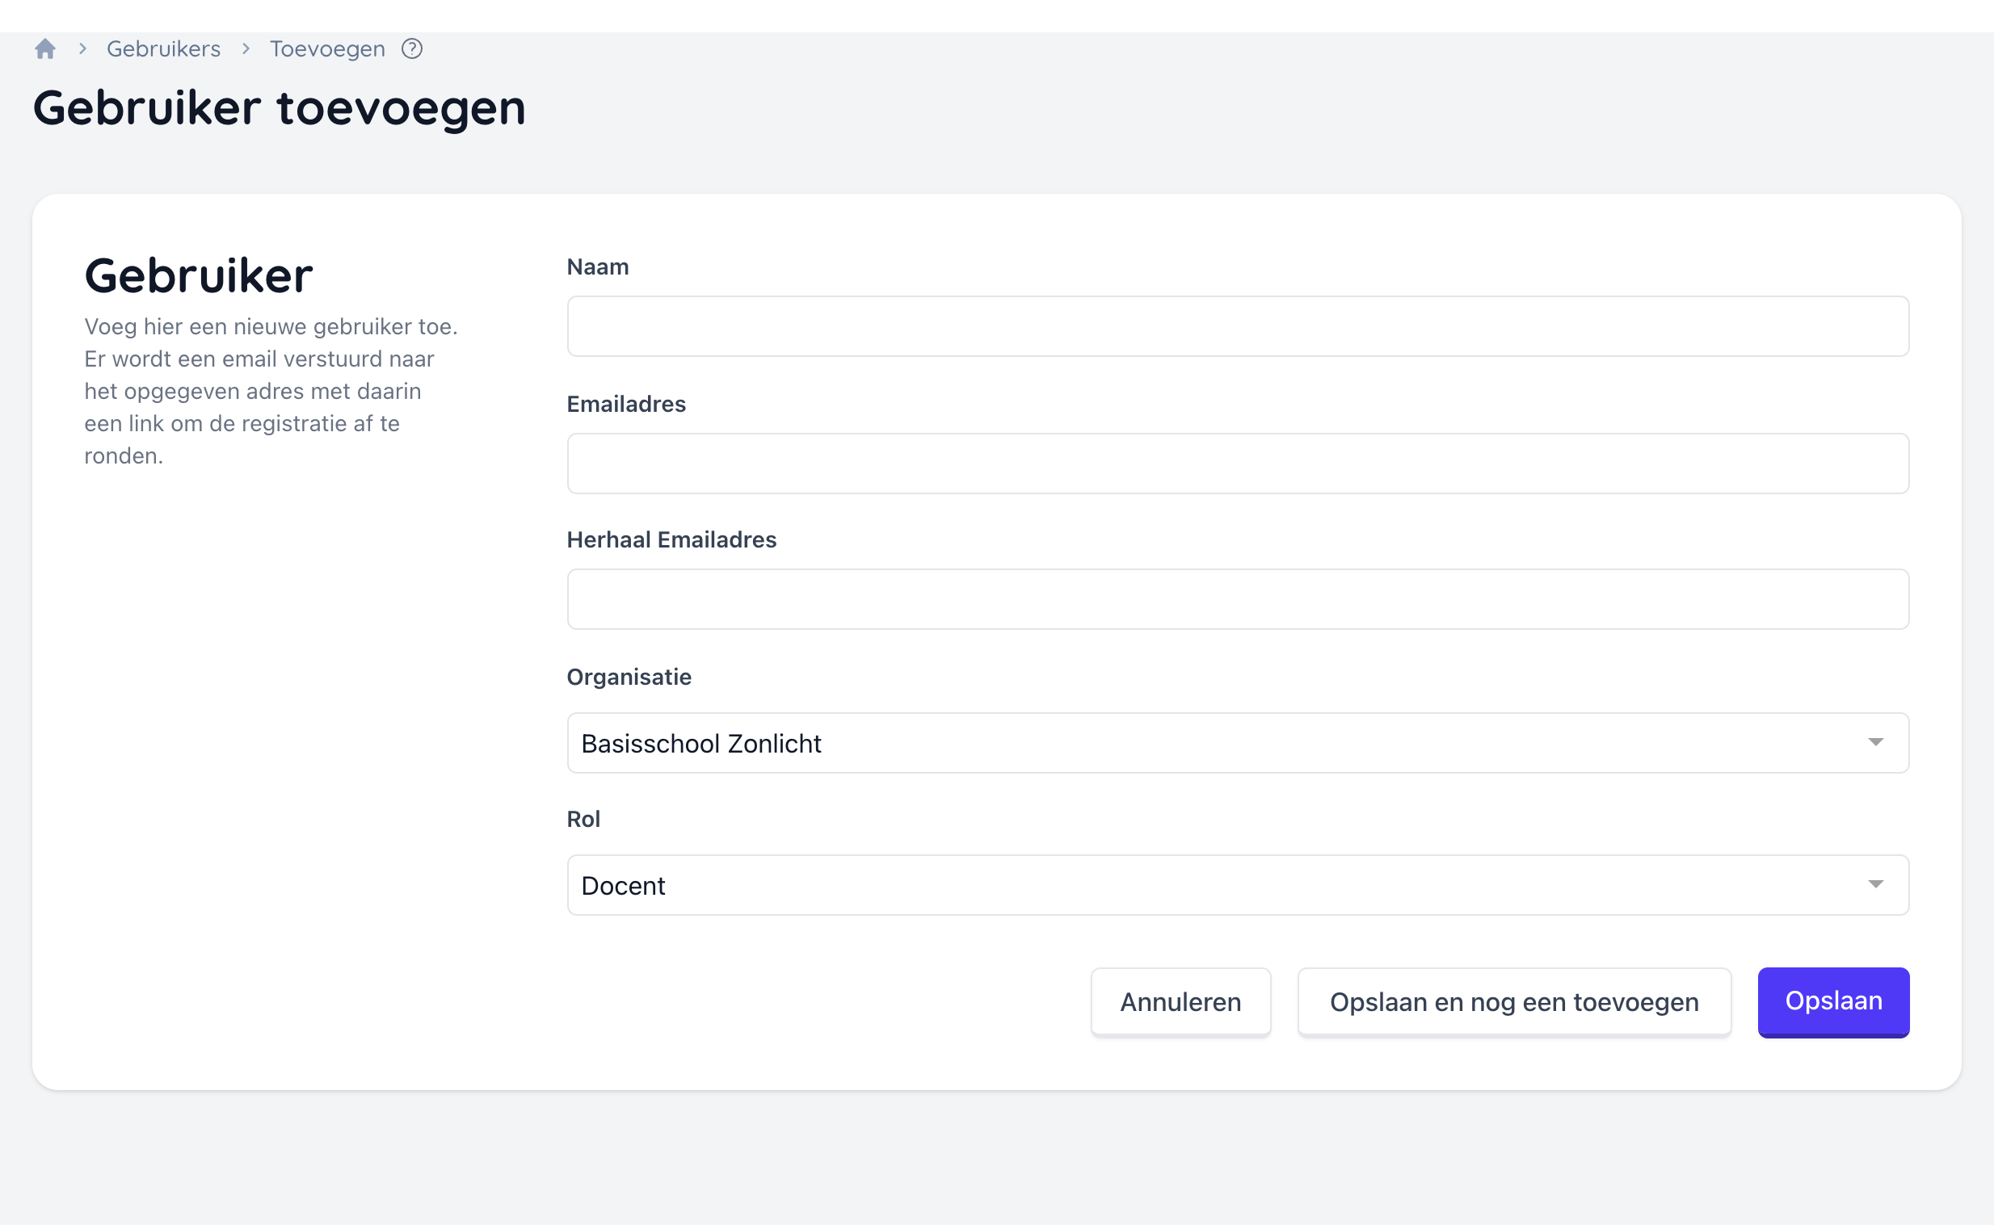Viewport: 1994px width, 1225px height.
Task: Select the Toevoegen breadcrumb item
Action: pos(327,49)
